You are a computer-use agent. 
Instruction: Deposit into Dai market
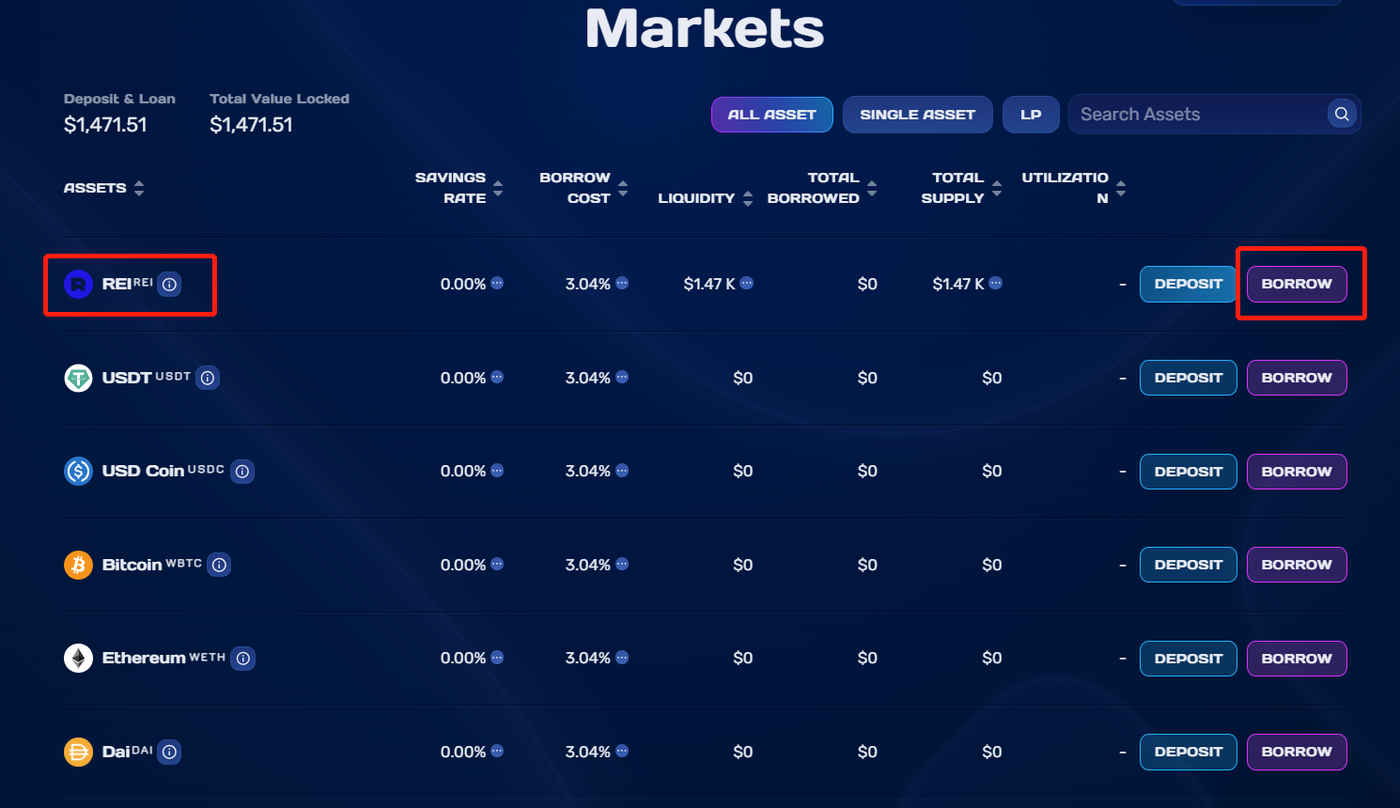click(x=1189, y=752)
